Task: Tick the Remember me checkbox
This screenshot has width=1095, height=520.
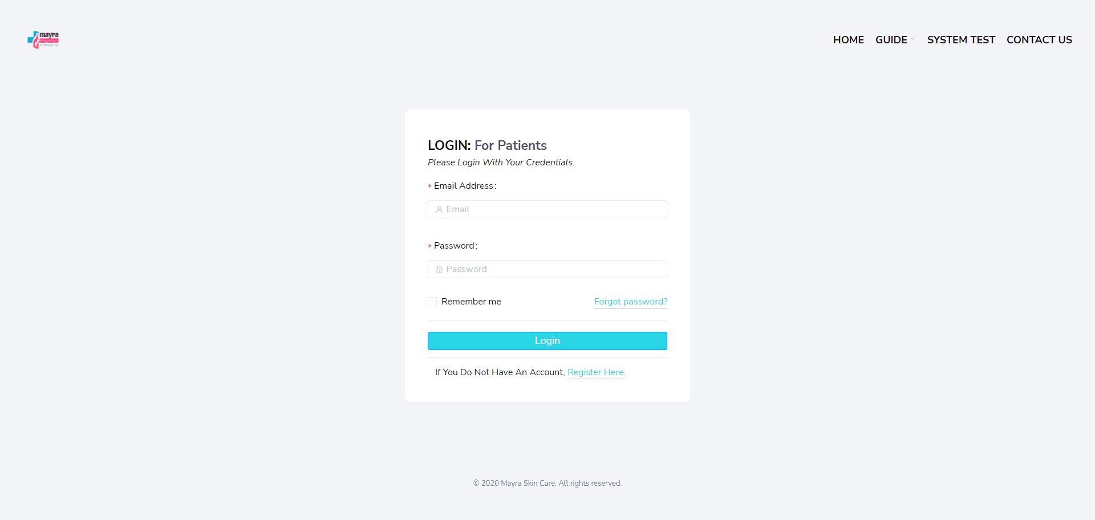Action: (x=432, y=302)
